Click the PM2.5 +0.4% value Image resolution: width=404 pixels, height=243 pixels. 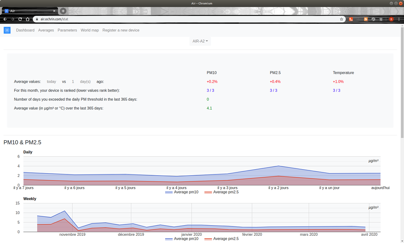coord(275,81)
